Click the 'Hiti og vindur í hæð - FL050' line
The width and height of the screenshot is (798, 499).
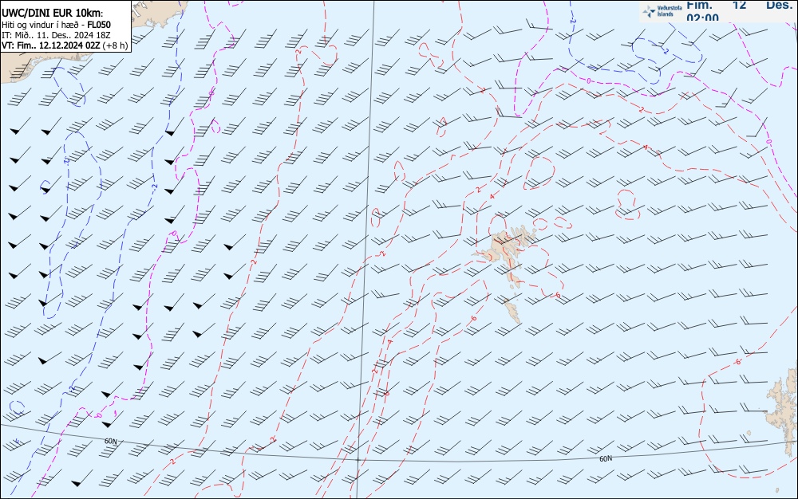(x=56, y=25)
